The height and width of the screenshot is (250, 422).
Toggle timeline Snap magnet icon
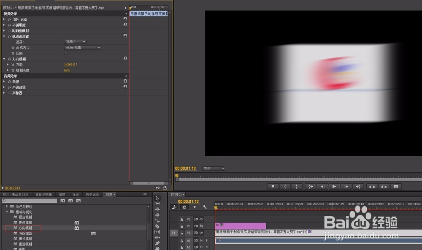[184, 207]
